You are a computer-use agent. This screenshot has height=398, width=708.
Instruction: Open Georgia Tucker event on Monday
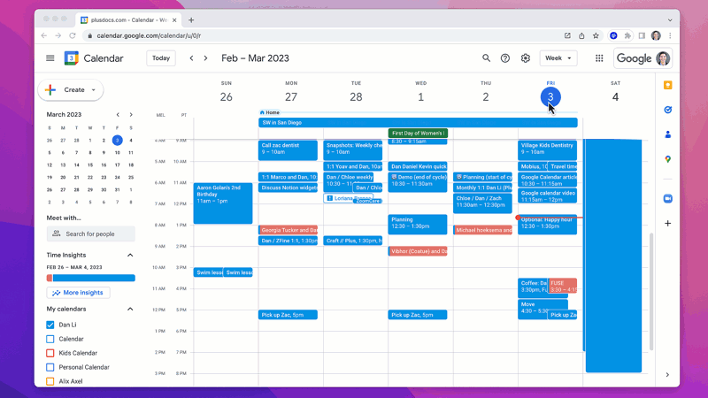[x=288, y=230]
